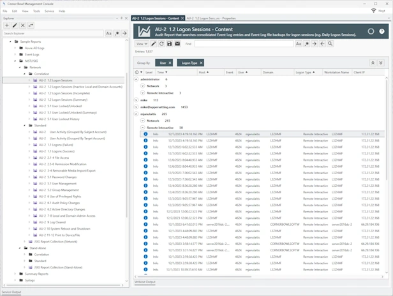Click in the Search Explorer field
This screenshot has height=296, width=393.
[x=53, y=33]
